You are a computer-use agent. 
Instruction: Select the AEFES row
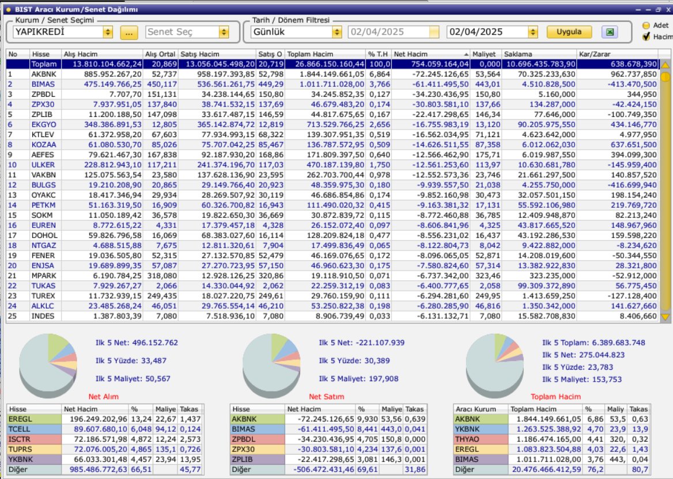332,155
